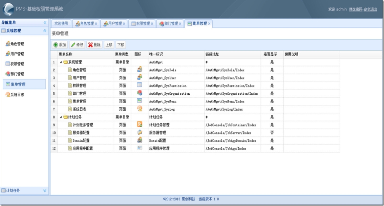Click the icon in 部门管理 table row
Viewport: 384px width, 206px height.
coord(140,93)
